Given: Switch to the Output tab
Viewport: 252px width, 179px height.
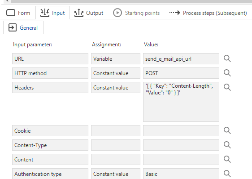Looking at the screenshot, I should [89, 13].
